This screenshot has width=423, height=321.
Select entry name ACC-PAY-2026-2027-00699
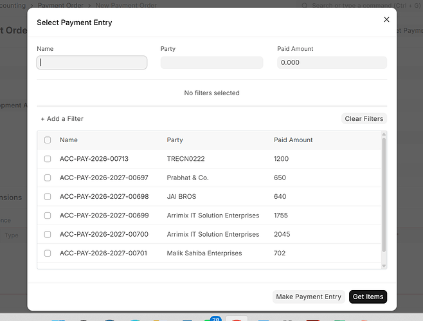pos(104,216)
